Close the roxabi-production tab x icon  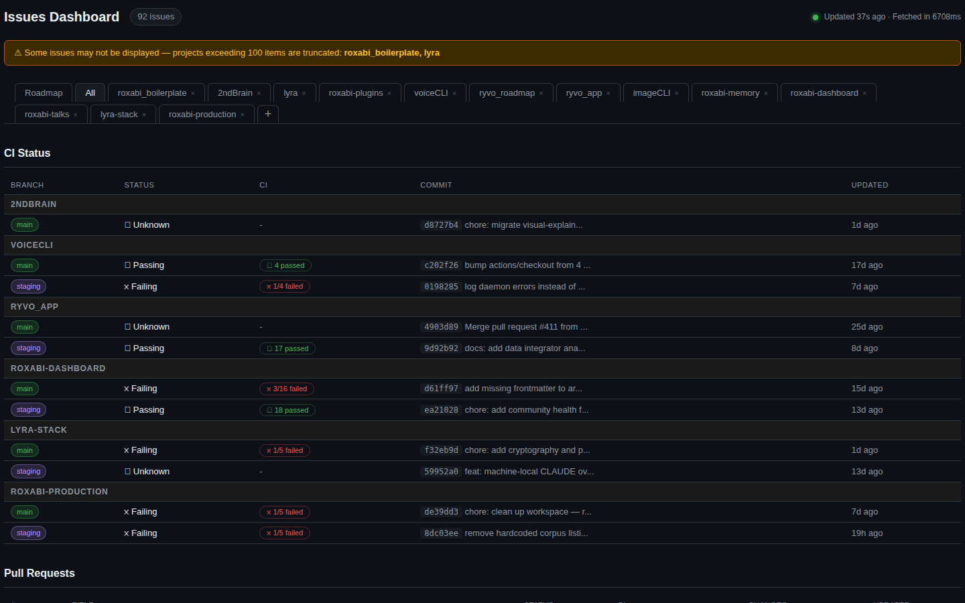(243, 115)
